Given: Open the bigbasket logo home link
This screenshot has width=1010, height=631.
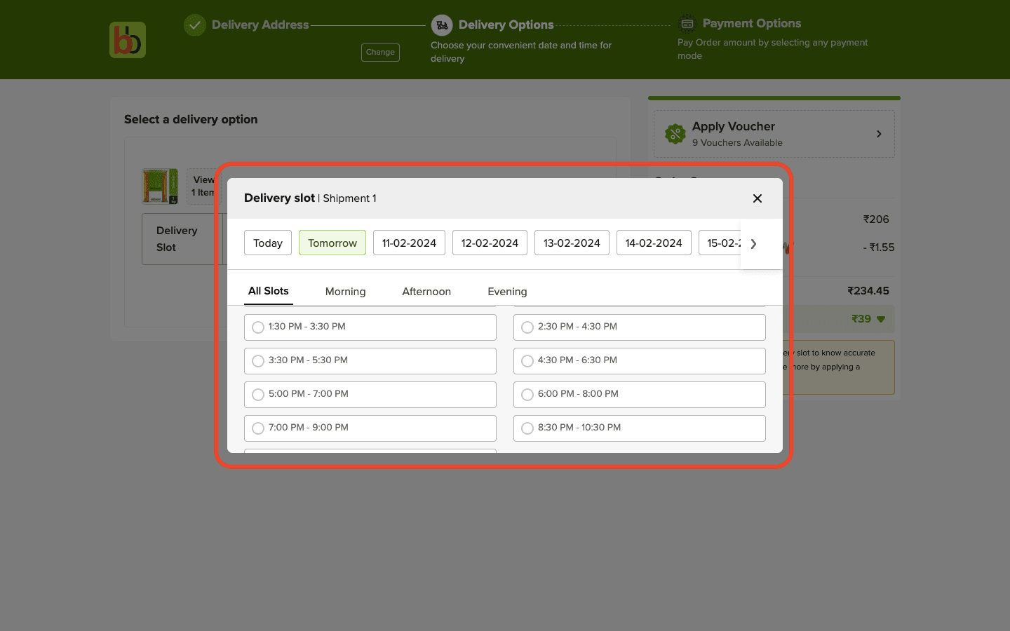Looking at the screenshot, I should (128, 40).
